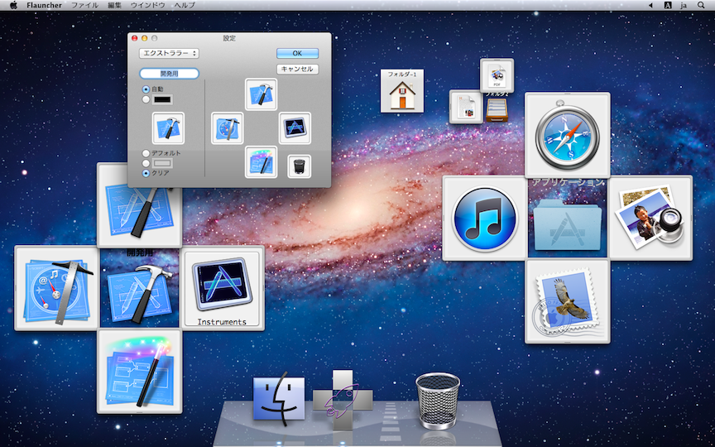
Task: Select the Instruments icon in the settings dialog's right slot
Action: tap(295, 128)
